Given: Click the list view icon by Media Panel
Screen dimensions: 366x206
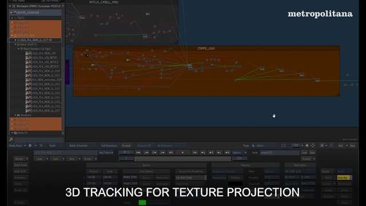Looking at the screenshot, I should tap(41, 145).
